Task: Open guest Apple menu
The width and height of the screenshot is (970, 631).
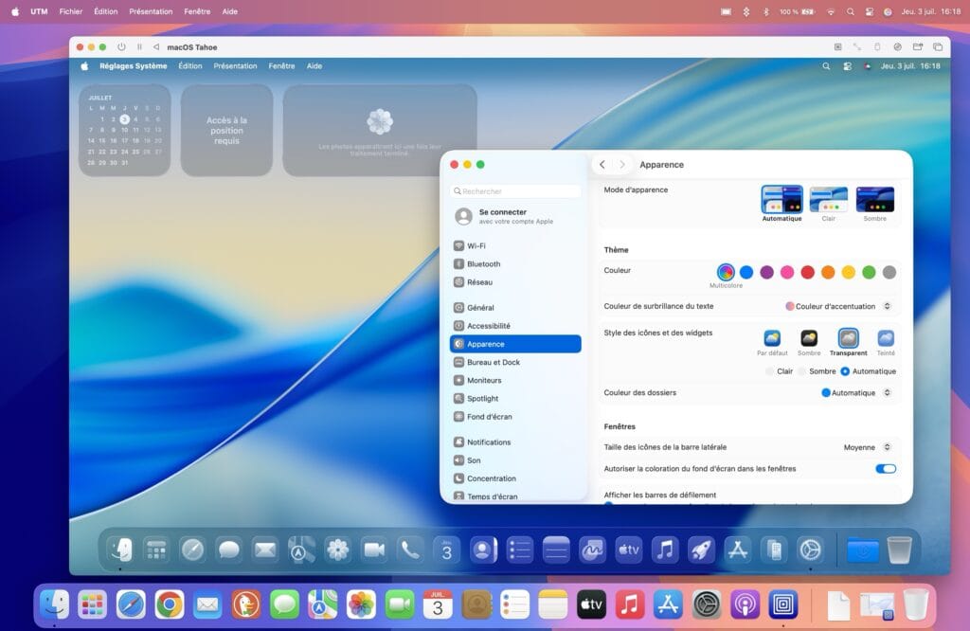Action: (84, 66)
